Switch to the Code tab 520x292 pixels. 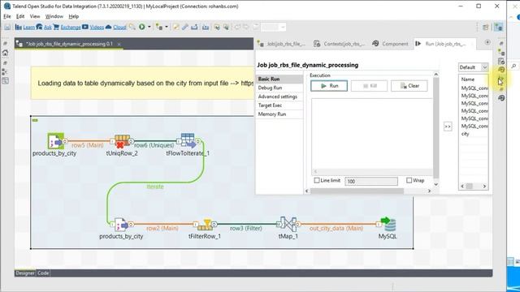click(43, 273)
